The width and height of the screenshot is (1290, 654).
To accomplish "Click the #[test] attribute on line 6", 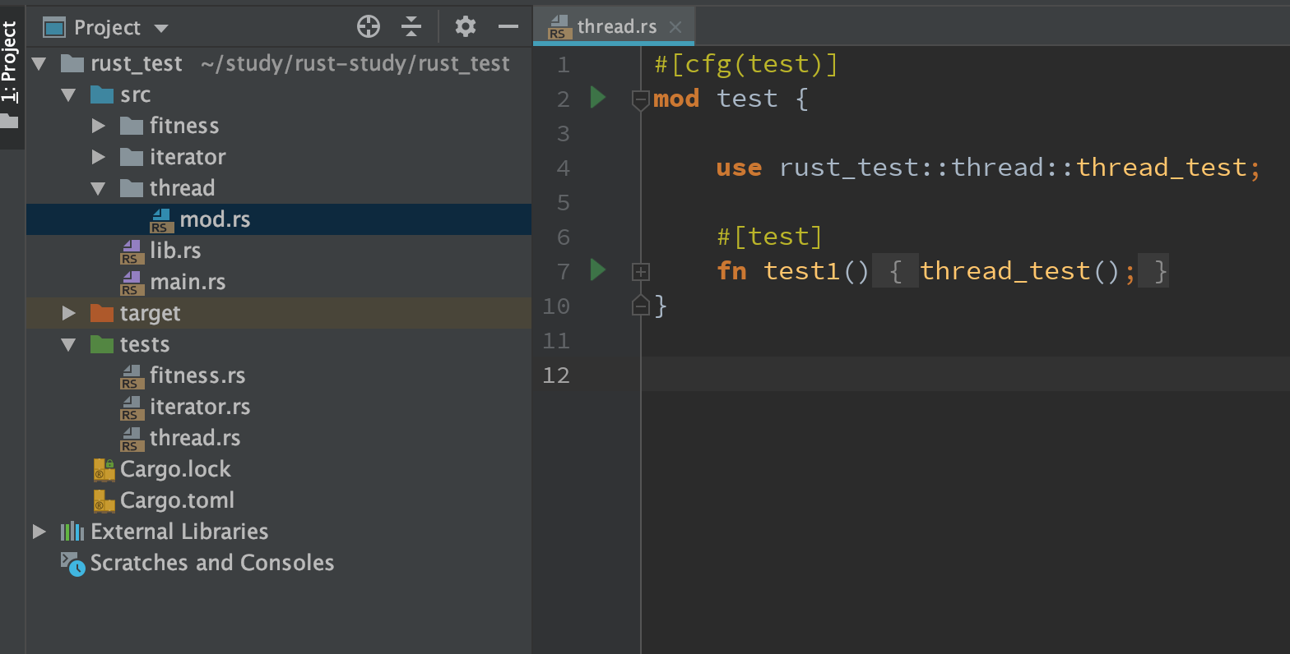I will (x=769, y=237).
